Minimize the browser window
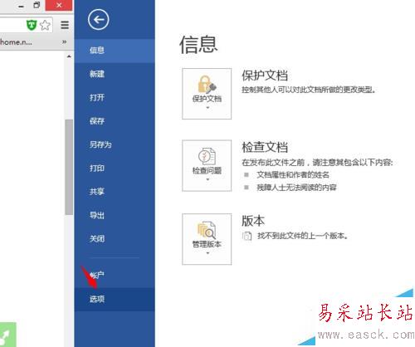 [21, 6]
